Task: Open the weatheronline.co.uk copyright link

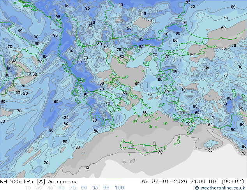Action: click(x=220, y=188)
